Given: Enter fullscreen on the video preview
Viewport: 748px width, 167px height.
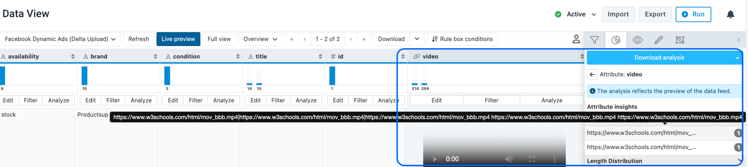Looking at the screenshot, I should (x=532, y=159).
